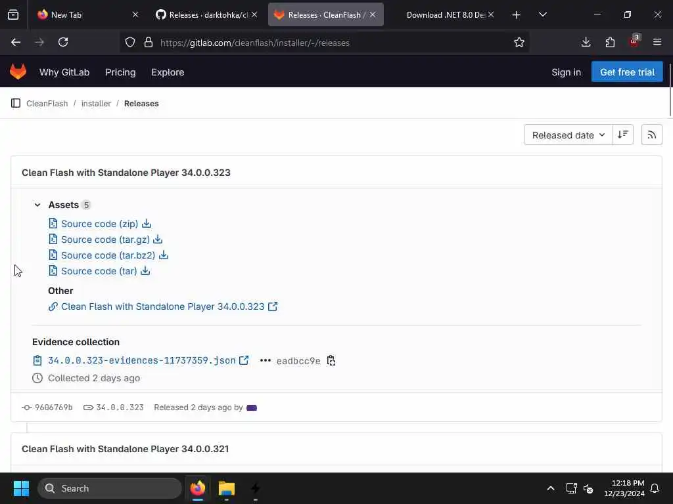
Task: Open tag 34.0.0.323
Action: click(120, 408)
